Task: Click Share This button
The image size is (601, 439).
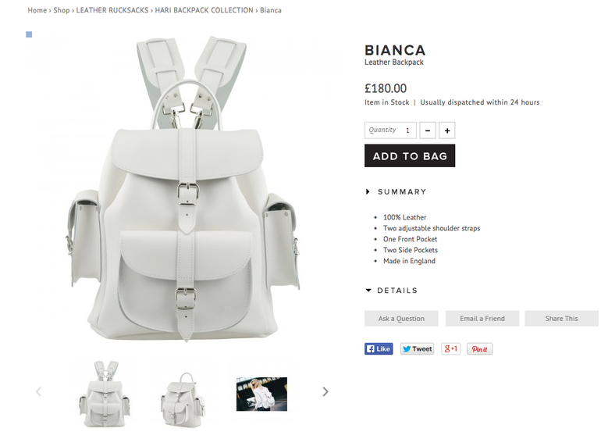Action: tap(561, 319)
